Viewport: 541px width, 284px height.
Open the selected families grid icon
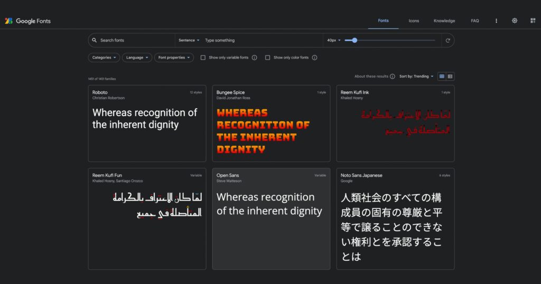tap(533, 21)
